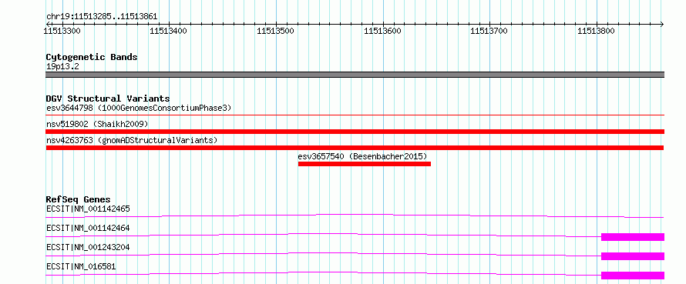This screenshot has width=686, height=284.
Task: Open the nsv4263763 gnomADStructuralVariants label
Action: click(x=132, y=140)
